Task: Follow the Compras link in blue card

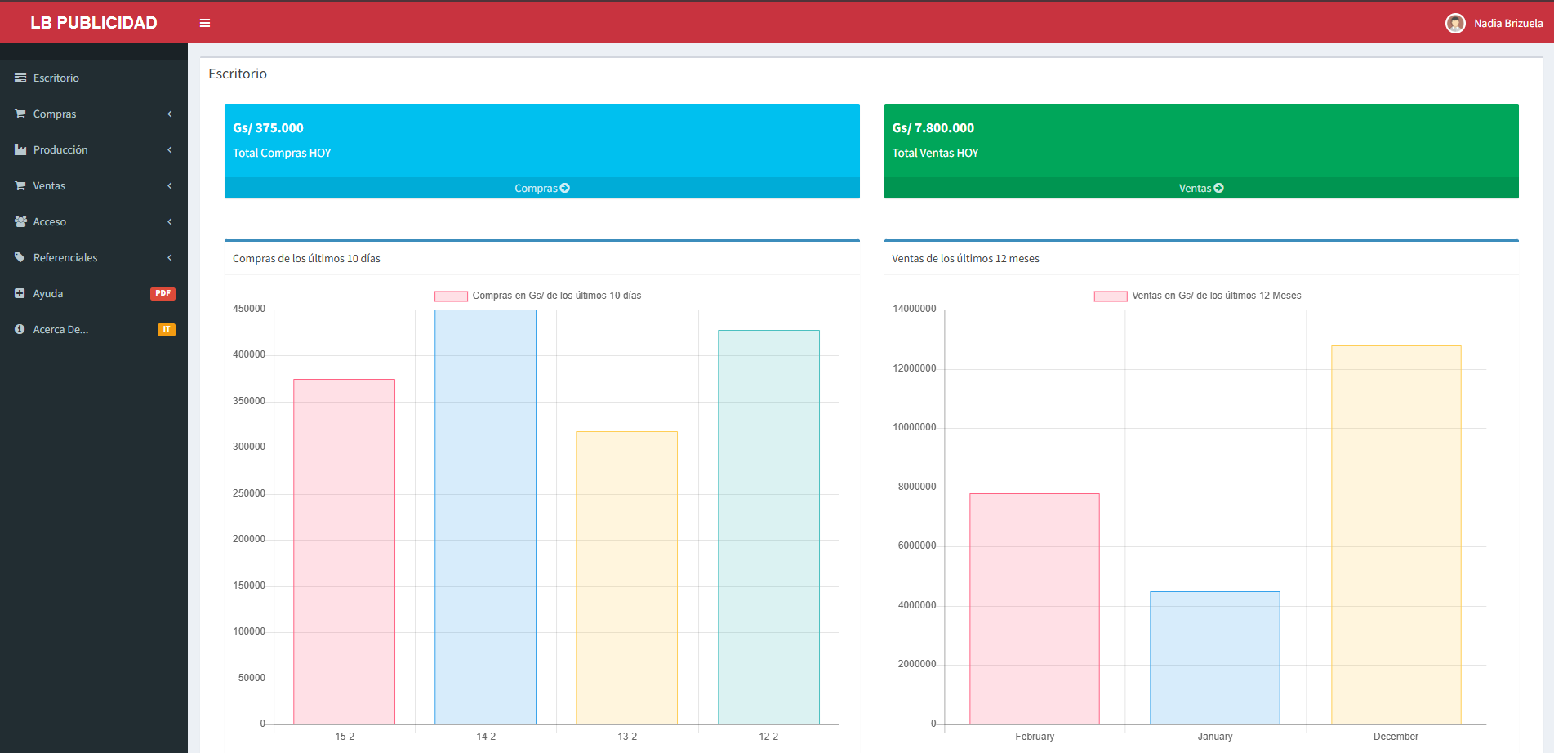Action: point(541,188)
